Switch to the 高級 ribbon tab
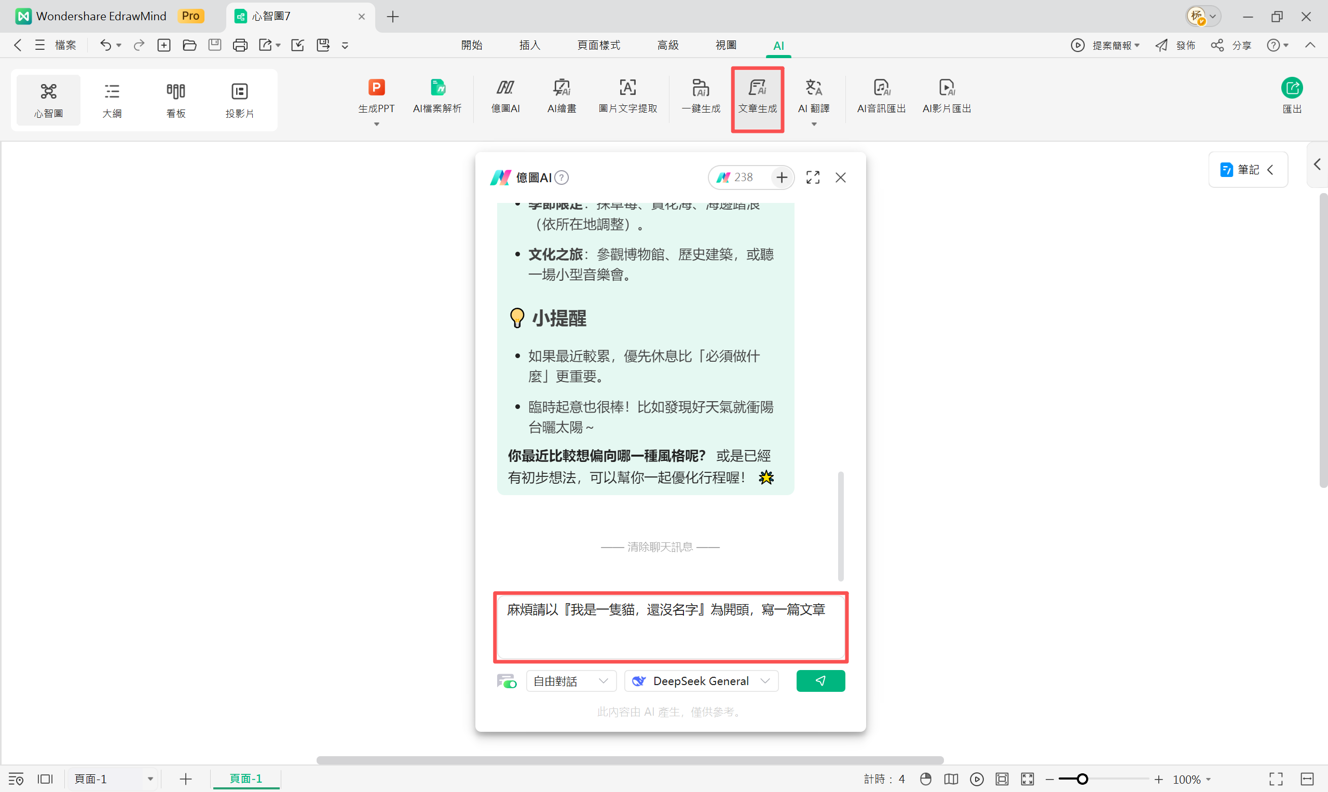 point(668,45)
